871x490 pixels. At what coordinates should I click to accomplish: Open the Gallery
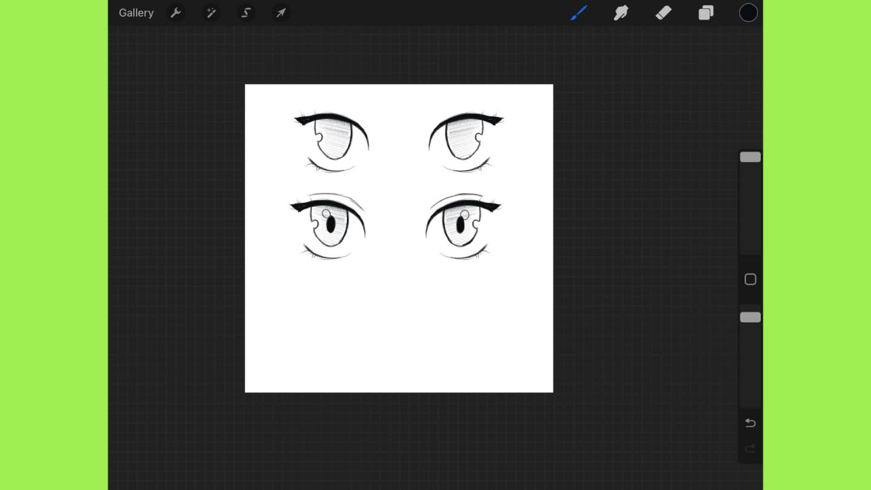[x=136, y=13]
